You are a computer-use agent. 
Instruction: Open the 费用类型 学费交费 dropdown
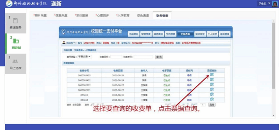click(x=85, y=57)
